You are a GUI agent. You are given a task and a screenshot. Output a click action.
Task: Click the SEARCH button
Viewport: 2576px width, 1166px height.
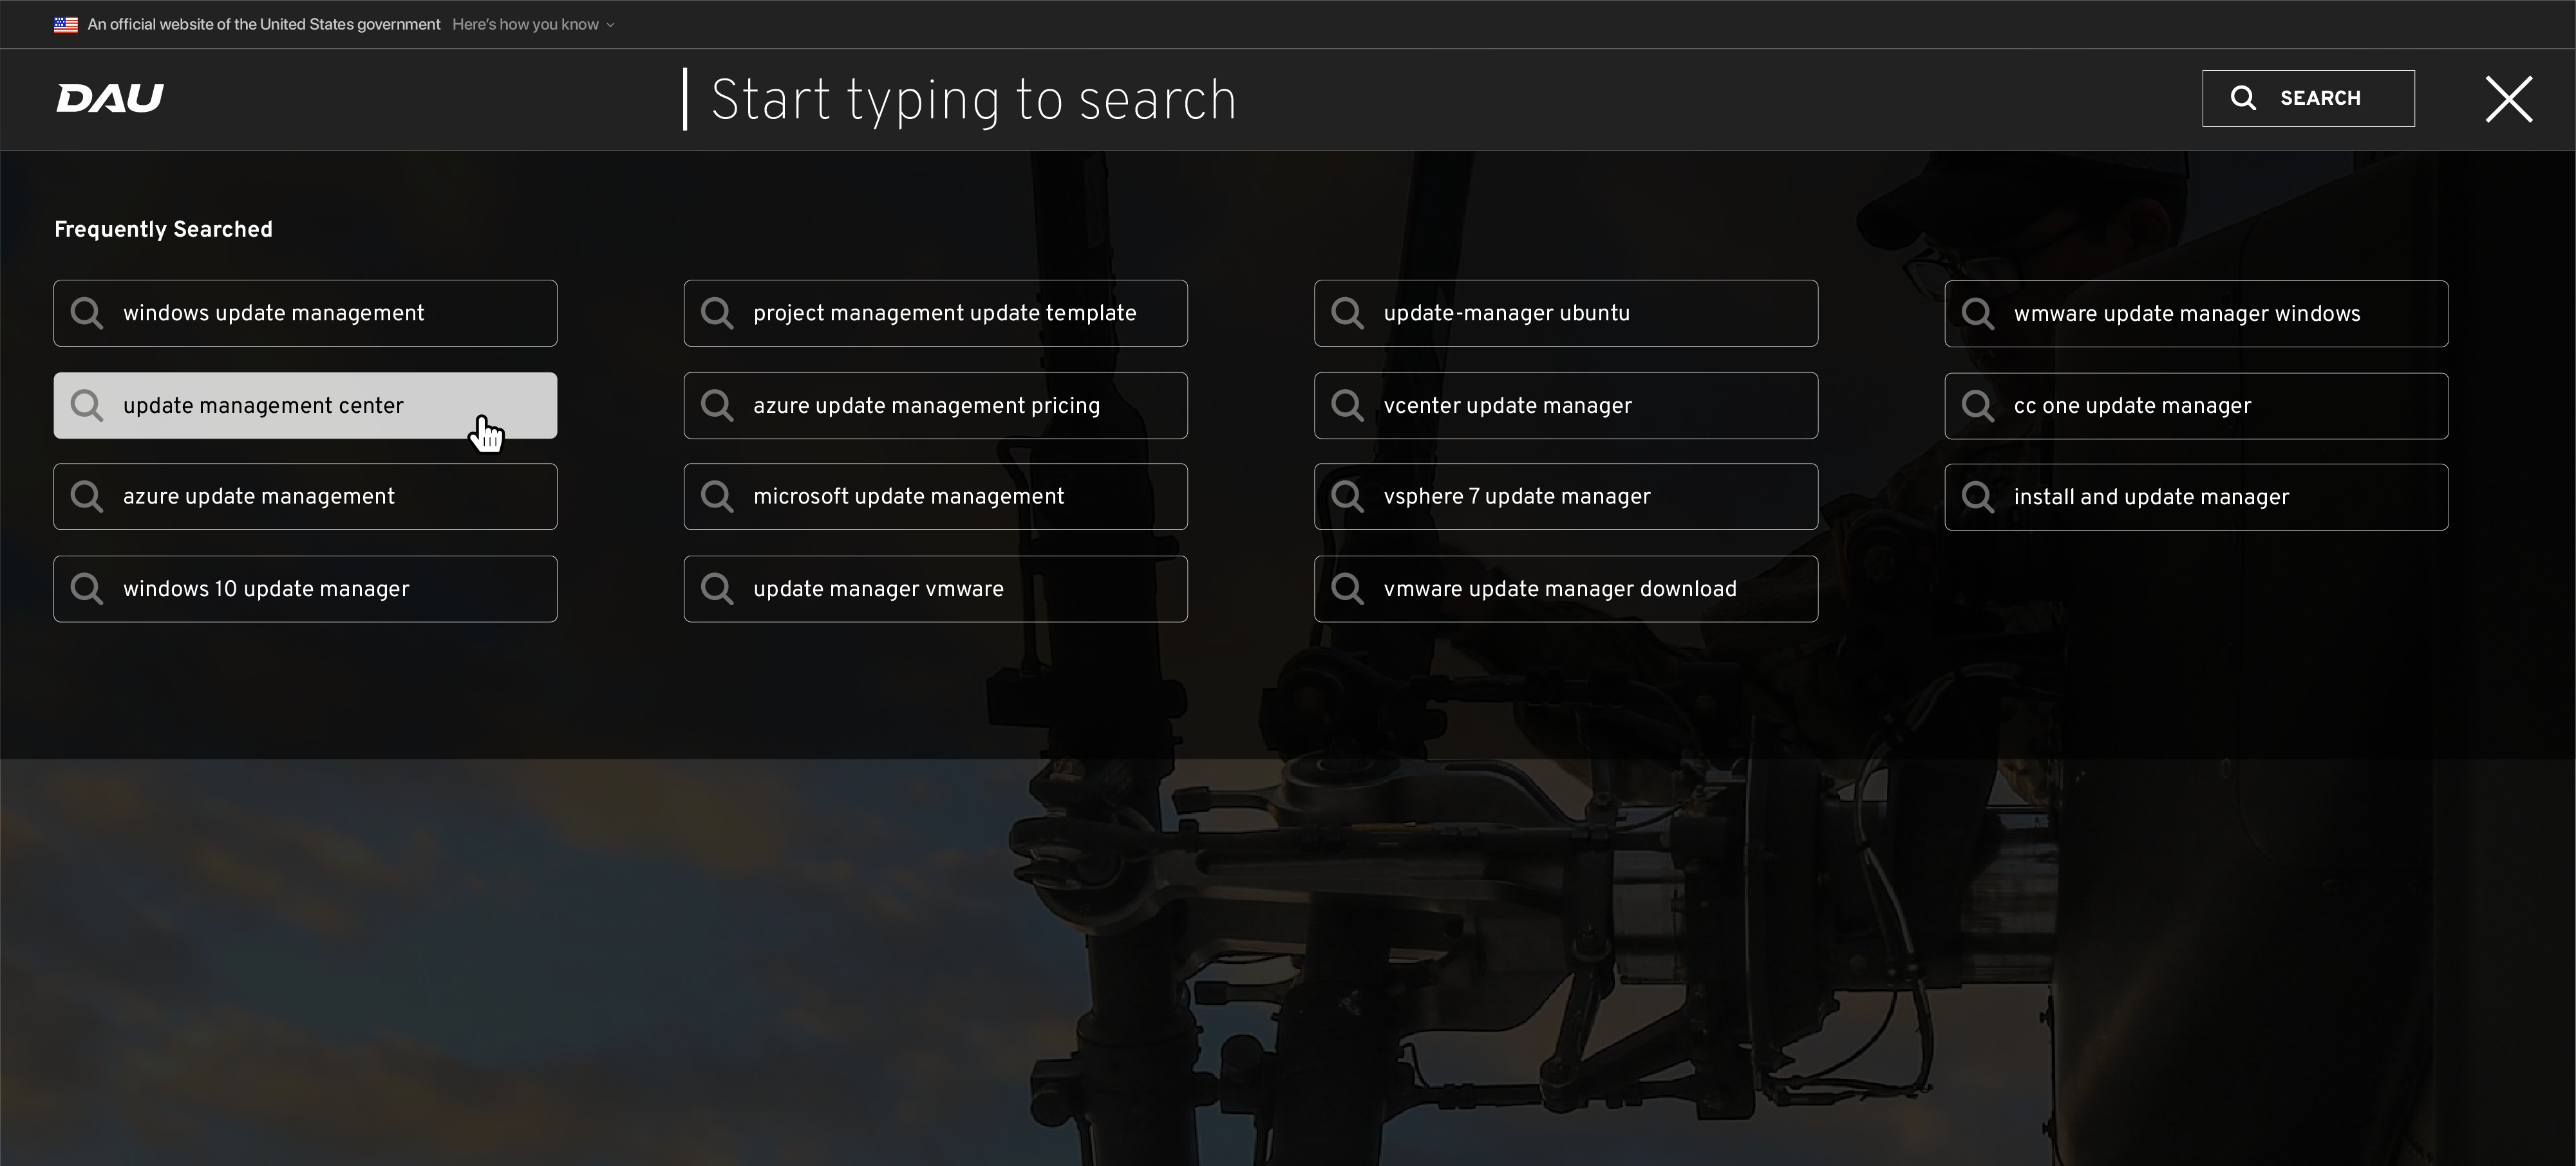[x=2308, y=98]
